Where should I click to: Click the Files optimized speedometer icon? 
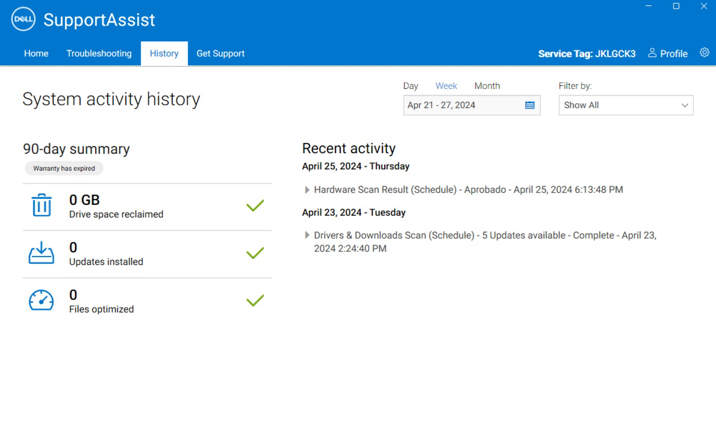41,300
